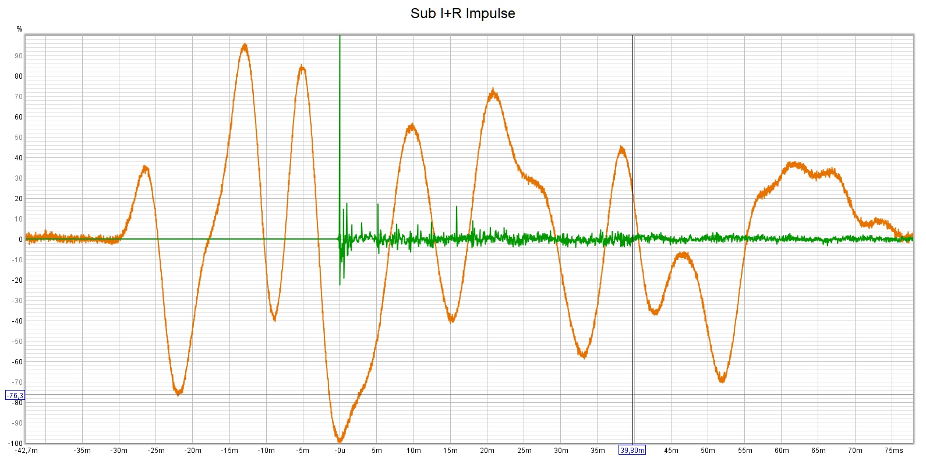
Task: Click the 20m label on the time axis
Action: 487,450
